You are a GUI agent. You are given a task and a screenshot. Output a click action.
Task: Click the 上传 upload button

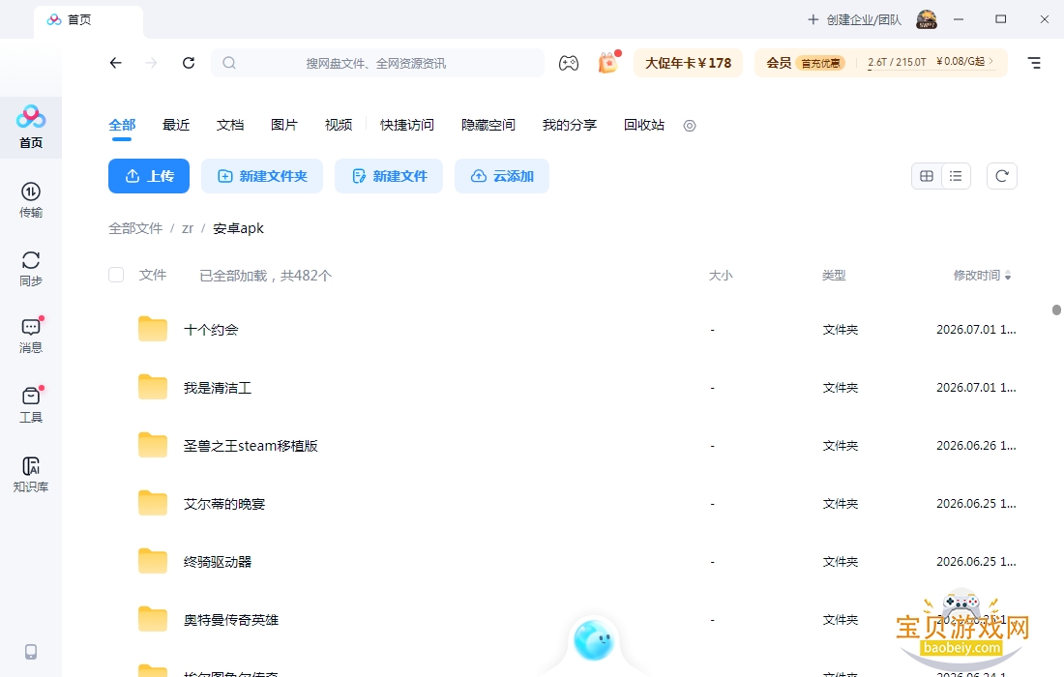[149, 176]
